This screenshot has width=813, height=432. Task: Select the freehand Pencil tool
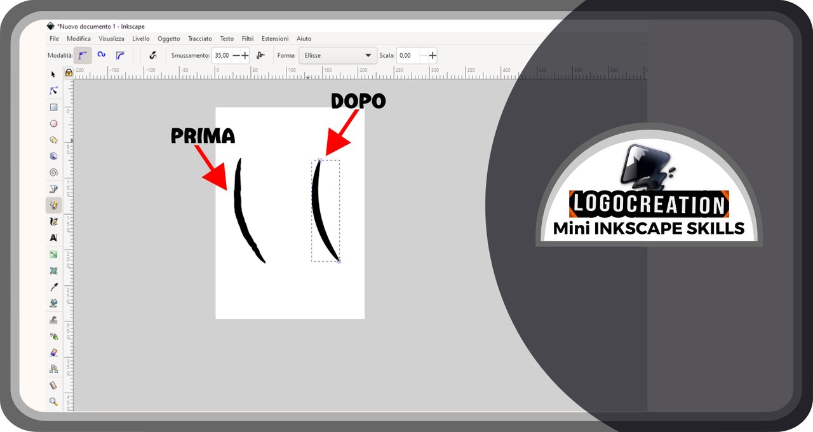point(53,205)
